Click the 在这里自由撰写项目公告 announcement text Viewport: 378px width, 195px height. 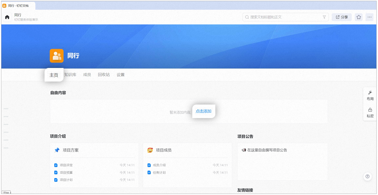(x=267, y=150)
